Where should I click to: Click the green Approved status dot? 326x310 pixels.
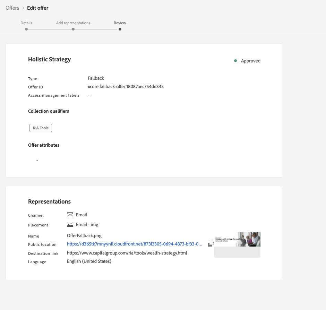click(235, 61)
